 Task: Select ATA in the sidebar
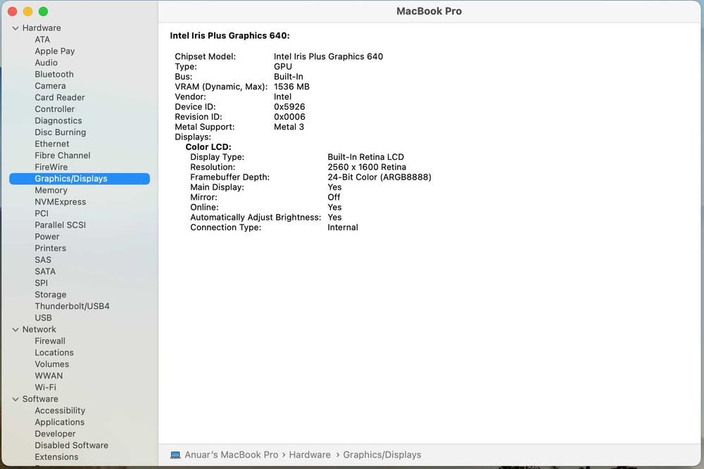pyautogui.click(x=42, y=39)
